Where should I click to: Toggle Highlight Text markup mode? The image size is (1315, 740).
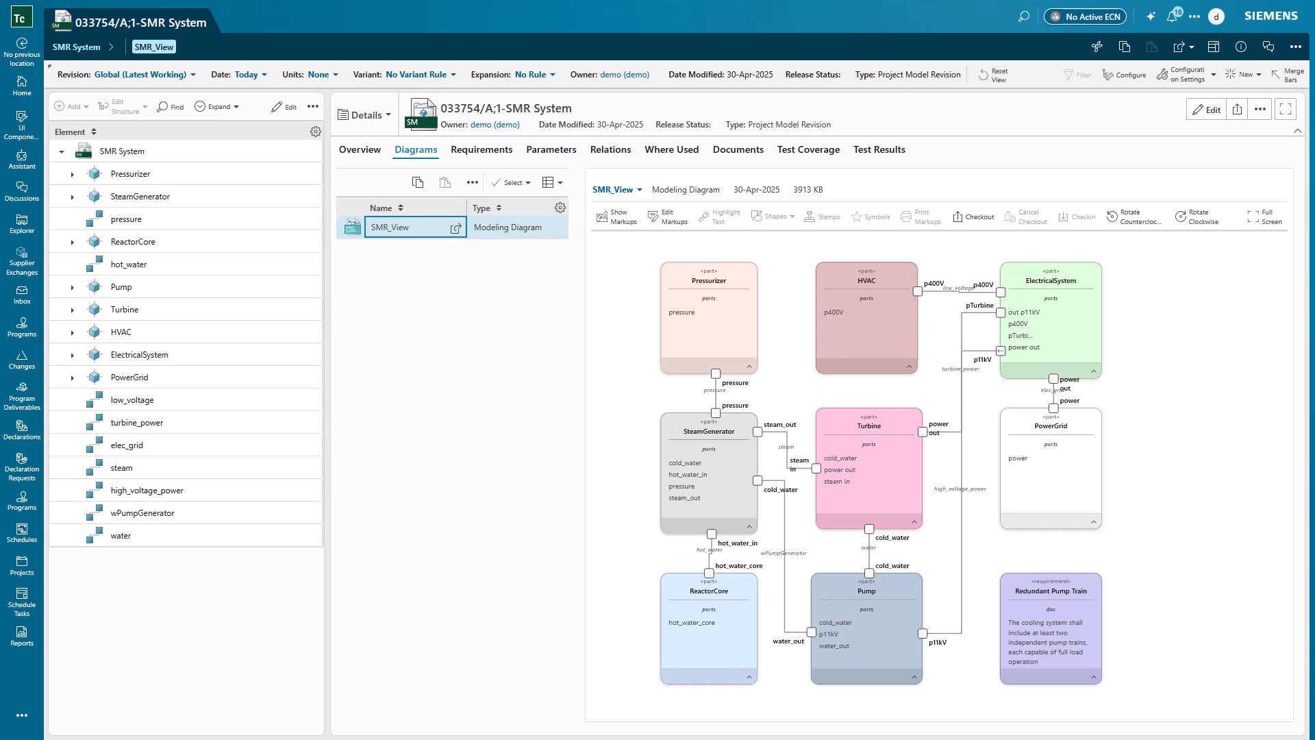pyautogui.click(x=719, y=217)
